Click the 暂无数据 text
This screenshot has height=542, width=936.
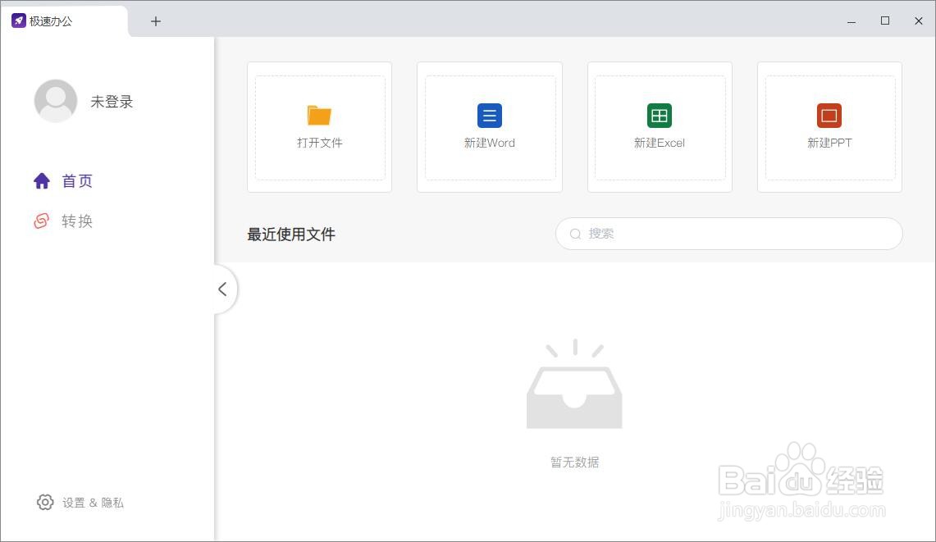coord(574,462)
